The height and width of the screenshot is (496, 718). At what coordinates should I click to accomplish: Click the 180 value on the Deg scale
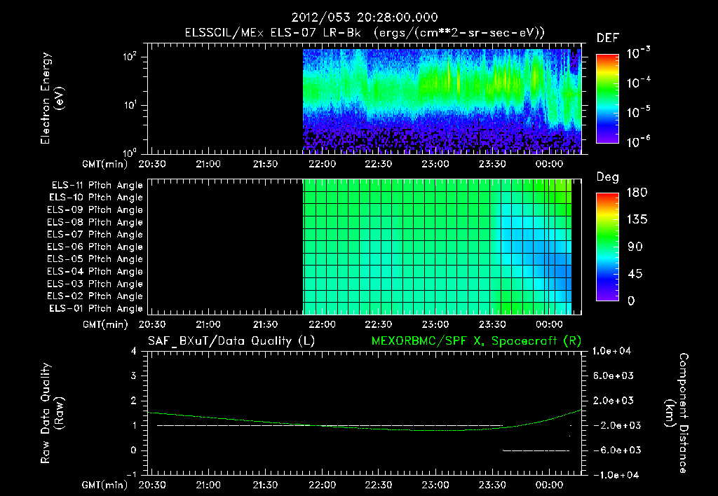point(637,192)
